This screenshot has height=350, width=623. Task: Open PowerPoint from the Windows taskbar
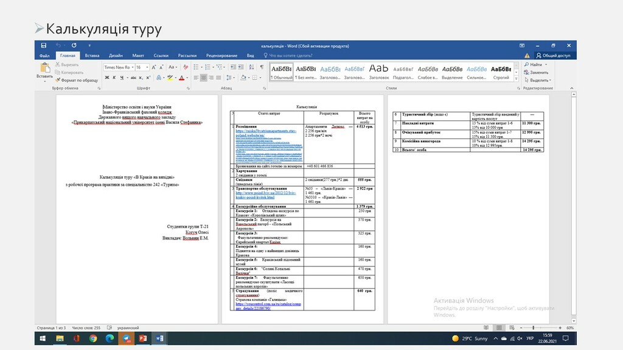[x=144, y=338]
